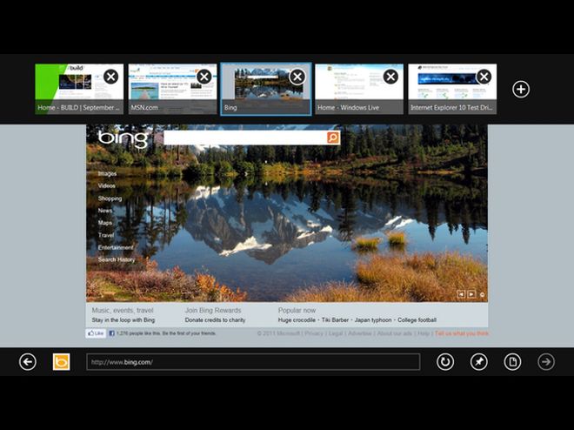This screenshot has width=574, height=430.
Task: Open the Help footer link
Action: click(424, 333)
